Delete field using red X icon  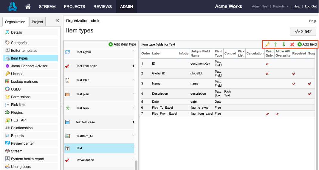point(292,44)
